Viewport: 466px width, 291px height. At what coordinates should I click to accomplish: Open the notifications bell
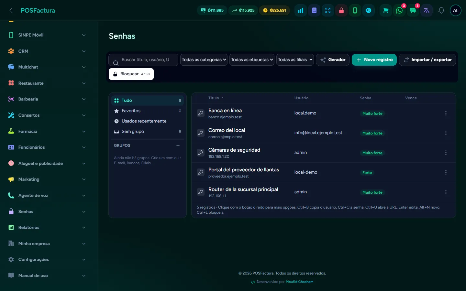click(441, 10)
